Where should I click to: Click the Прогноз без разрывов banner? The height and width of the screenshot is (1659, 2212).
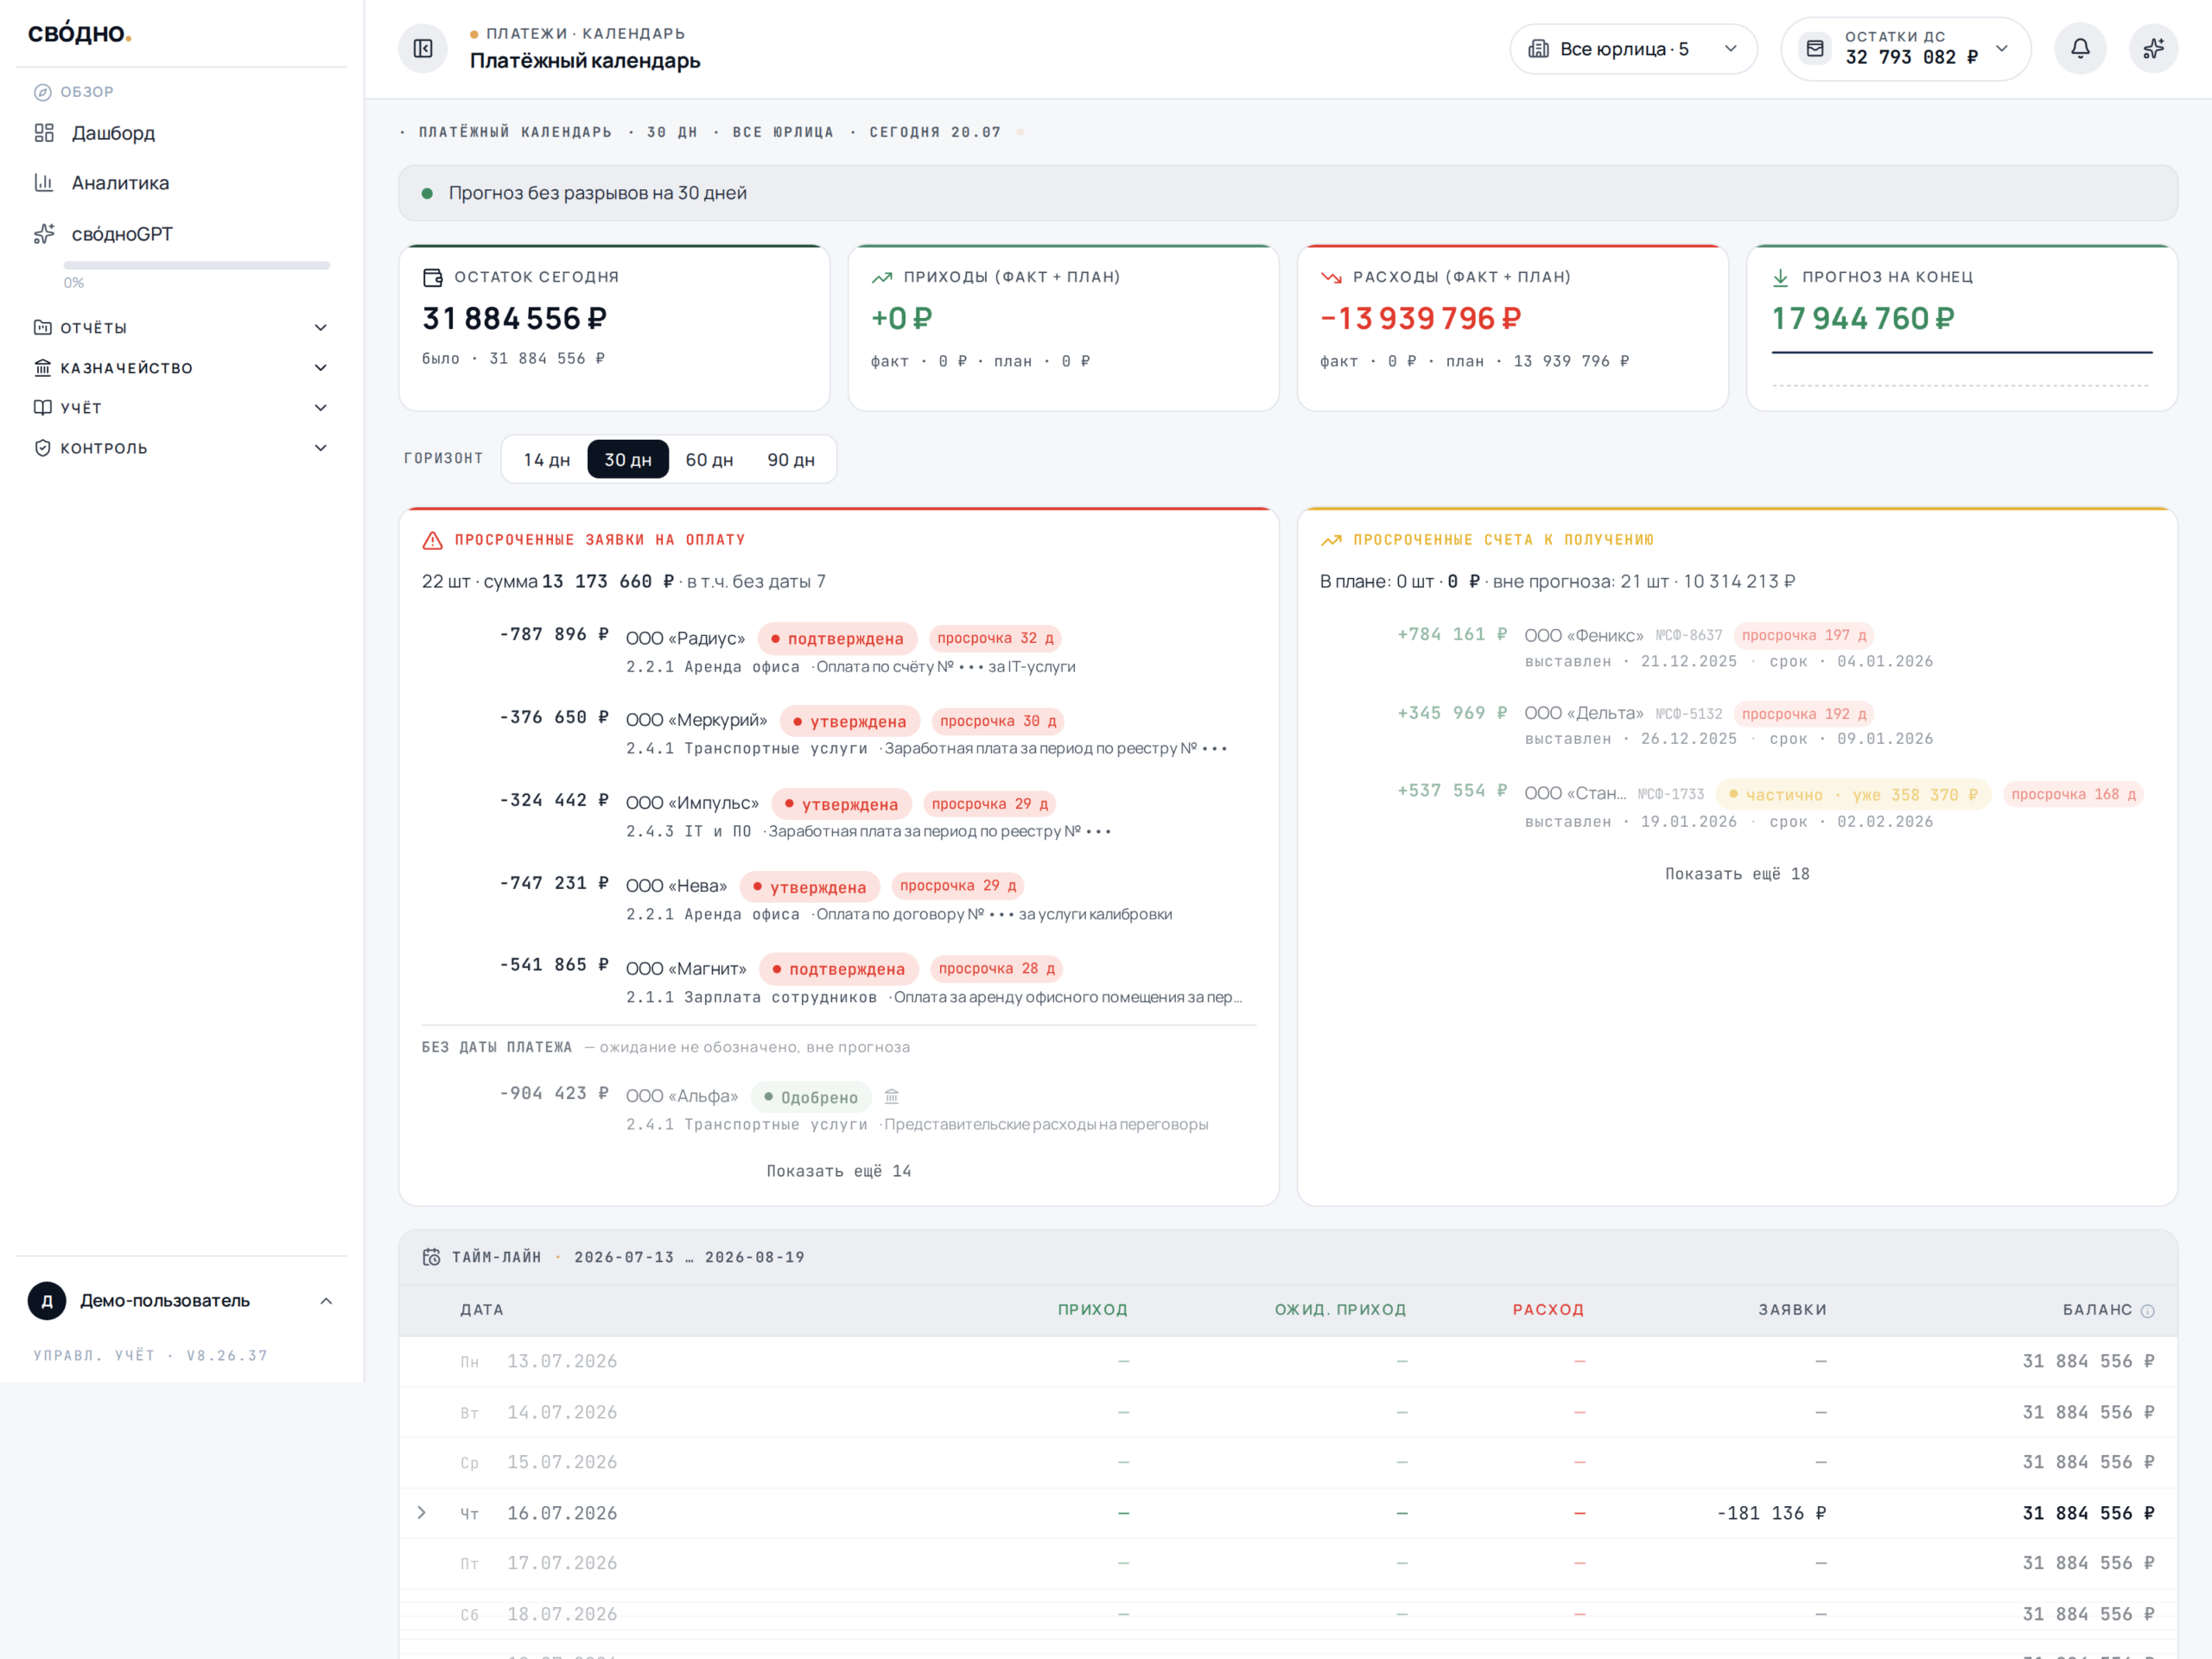pyautogui.click(x=1287, y=193)
